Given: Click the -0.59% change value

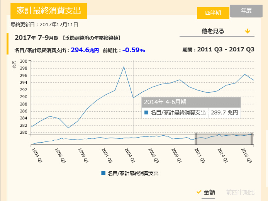Looking at the screenshot, I should (x=134, y=50).
